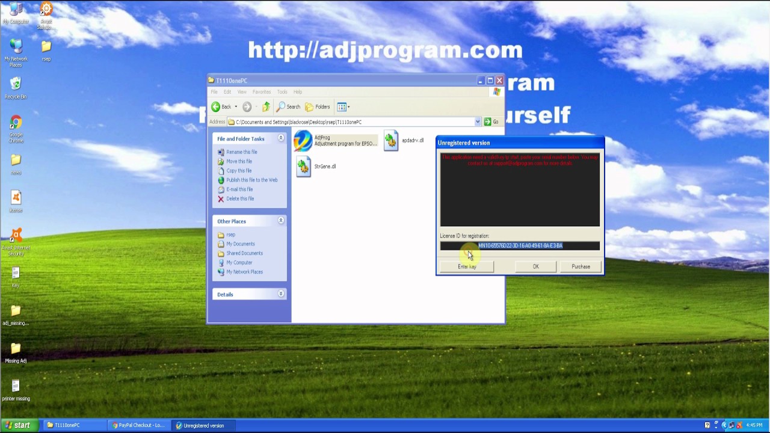Open the Views button in toolbar

click(x=343, y=107)
